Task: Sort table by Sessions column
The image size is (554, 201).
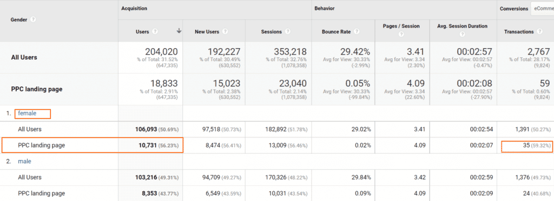Action: tap(272, 32)
